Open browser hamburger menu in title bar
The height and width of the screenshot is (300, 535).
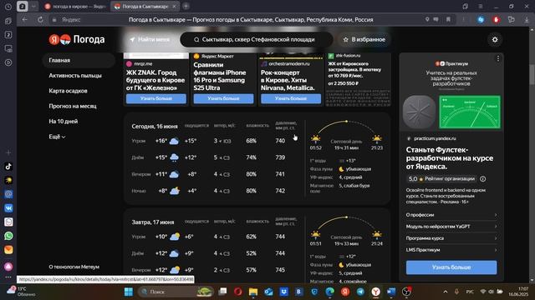(481, 7)
